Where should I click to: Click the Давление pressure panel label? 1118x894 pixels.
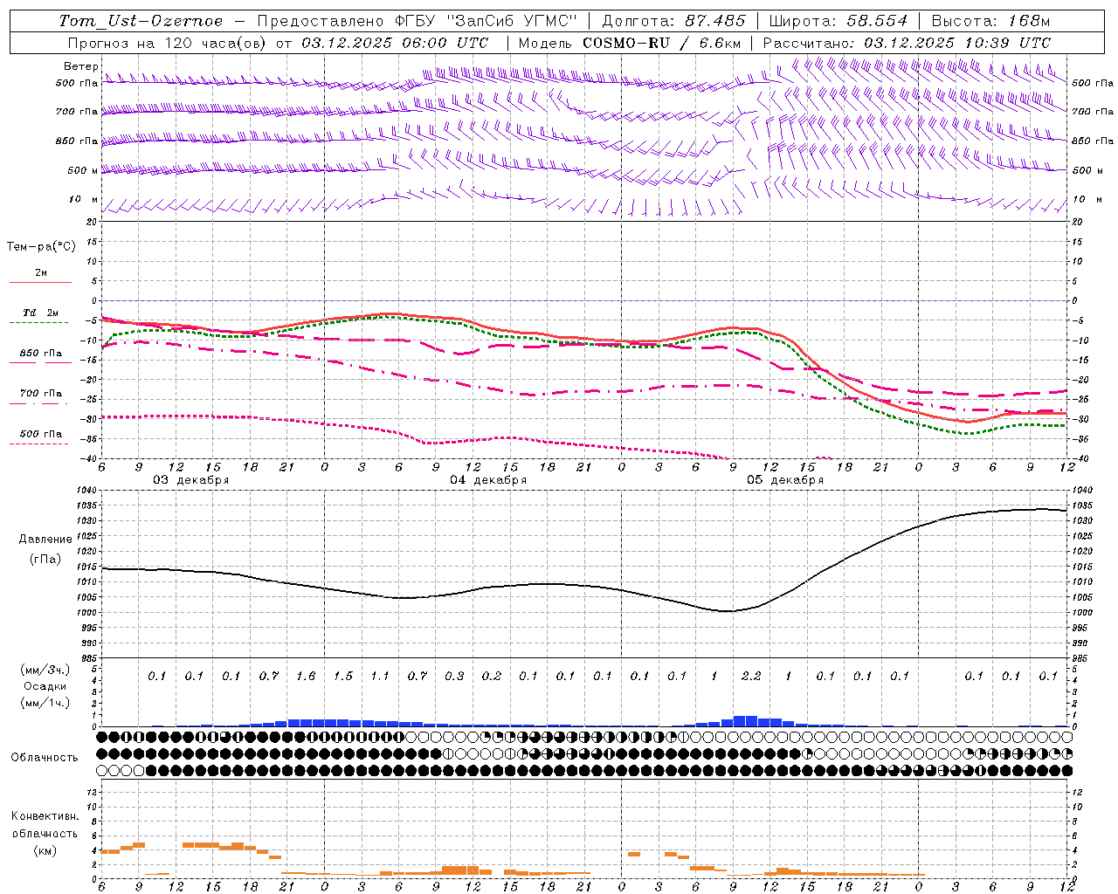[x=45, y=540]
